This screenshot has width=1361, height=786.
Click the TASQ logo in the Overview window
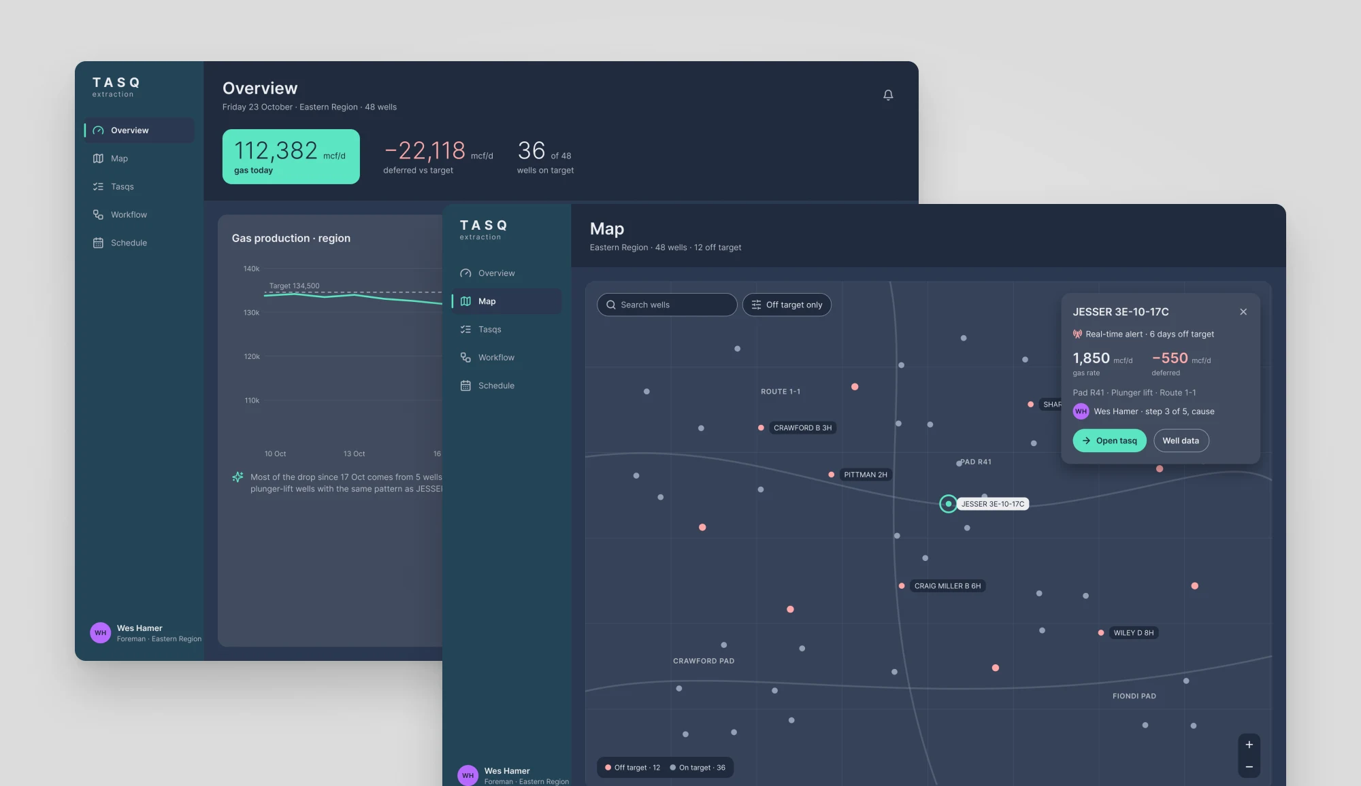click(116, 86)
